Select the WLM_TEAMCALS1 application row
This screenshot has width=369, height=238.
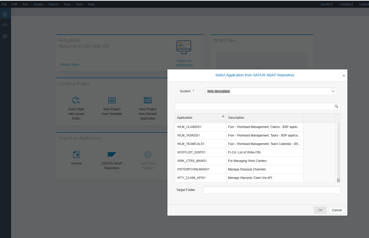[x=239, y=144]
